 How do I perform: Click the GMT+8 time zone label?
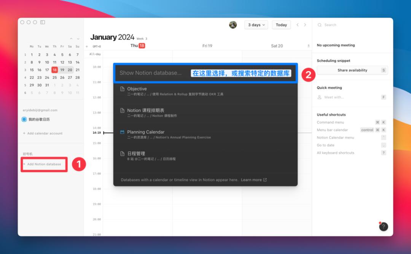(97, 47)
